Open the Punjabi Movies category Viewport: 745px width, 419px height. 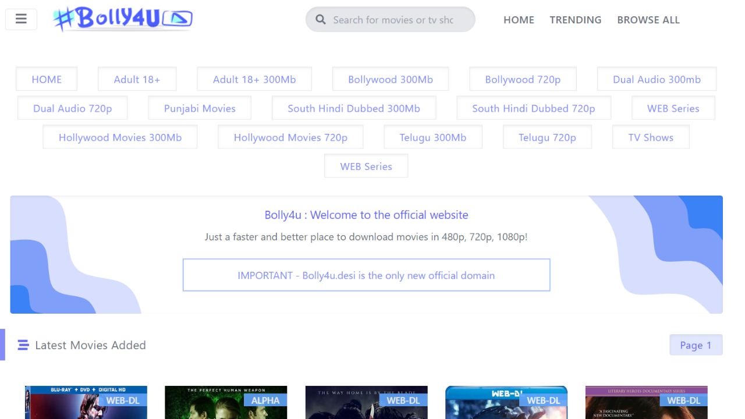(200, 108)
